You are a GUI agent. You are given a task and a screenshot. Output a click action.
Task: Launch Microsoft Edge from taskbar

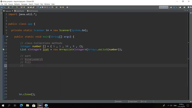coord(21,105)
